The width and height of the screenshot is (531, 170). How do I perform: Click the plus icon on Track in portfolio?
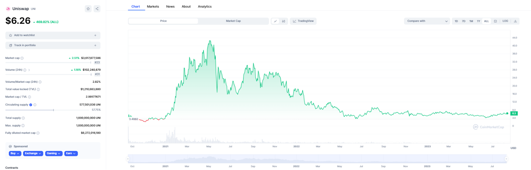(x=95, y=45)
